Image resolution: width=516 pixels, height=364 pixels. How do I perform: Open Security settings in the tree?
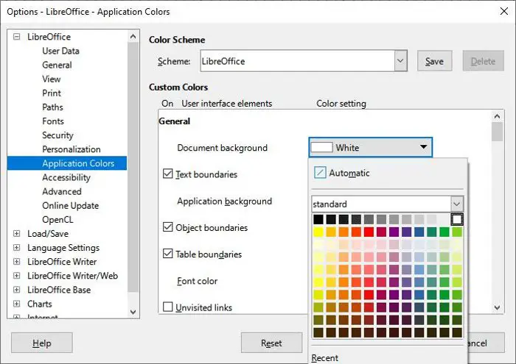pos(57,135)
